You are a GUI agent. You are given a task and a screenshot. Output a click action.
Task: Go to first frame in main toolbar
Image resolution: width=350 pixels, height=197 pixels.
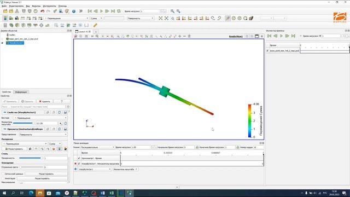tap(90, 11)
